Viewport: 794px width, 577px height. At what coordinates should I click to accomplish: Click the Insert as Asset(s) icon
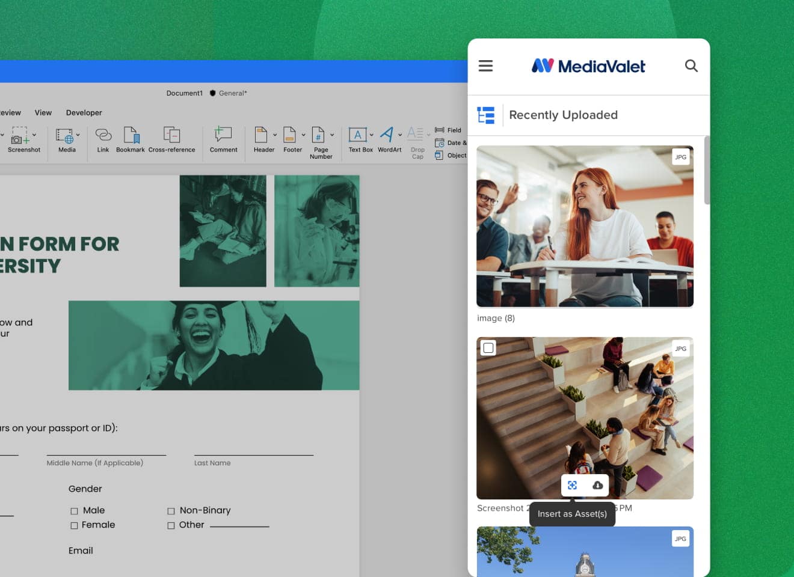click(x=572, y=485)
